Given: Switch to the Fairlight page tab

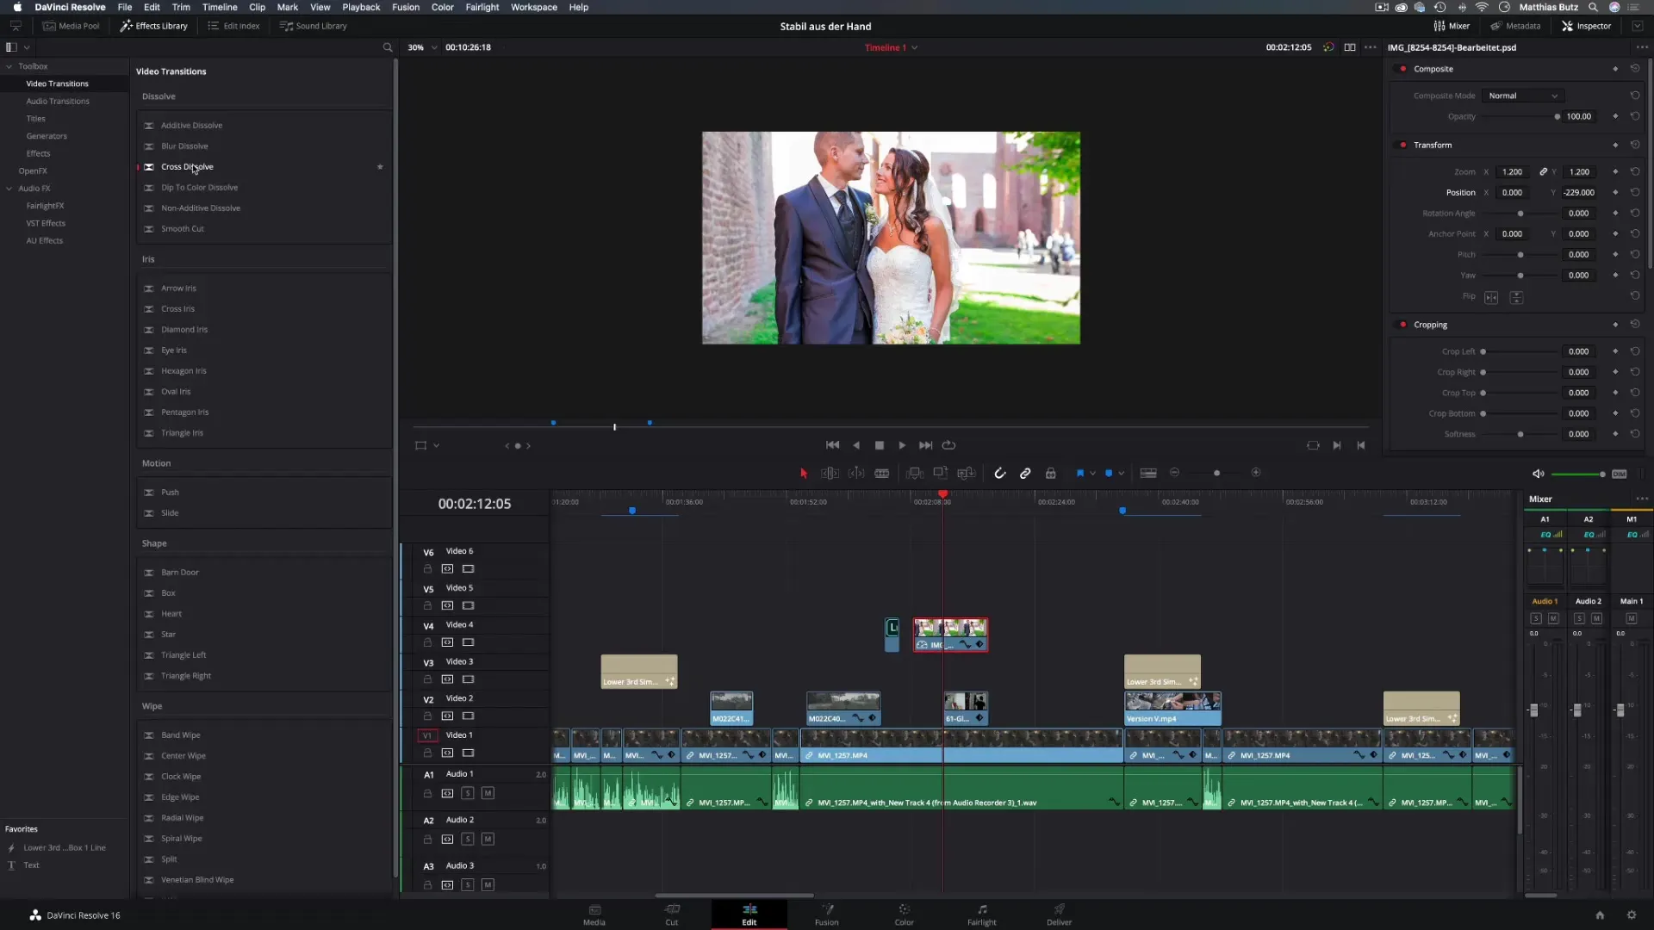Looking at the screenshot, I should 981,914.
